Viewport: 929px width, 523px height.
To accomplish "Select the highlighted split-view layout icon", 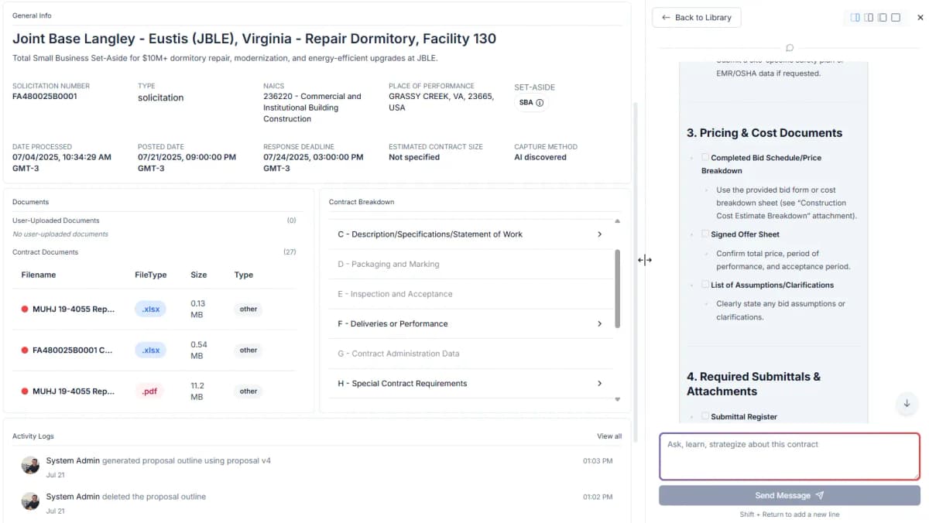I will [855, 17].
